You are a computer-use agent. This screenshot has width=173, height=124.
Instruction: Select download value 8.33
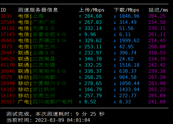[x=125, y=102]
